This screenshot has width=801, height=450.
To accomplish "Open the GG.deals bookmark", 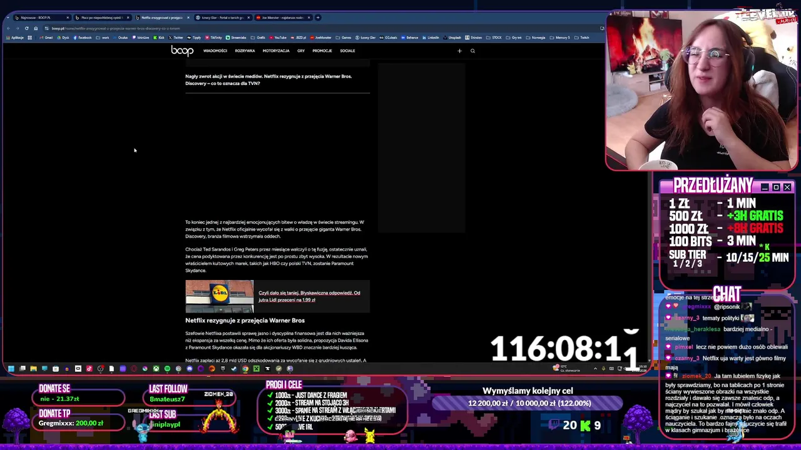I will (x=388, y=37).
